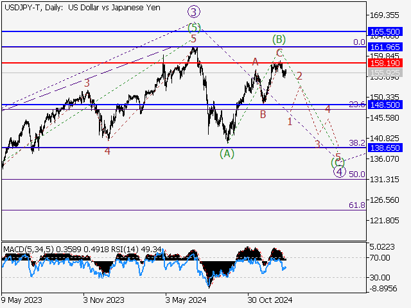Viewport: 411px width, 308px height.
Task: Click the purple circled 4 wave marker
Action: (338, 171)
